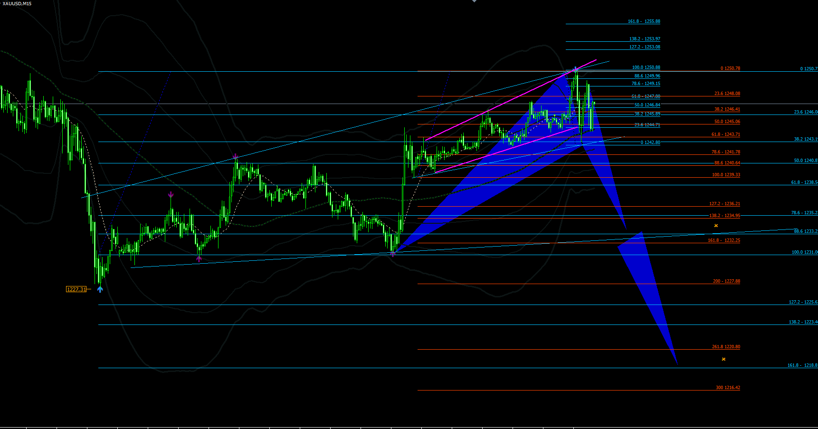
Task: Click the orange 50.0 1245.06 label
Action: 727,122
